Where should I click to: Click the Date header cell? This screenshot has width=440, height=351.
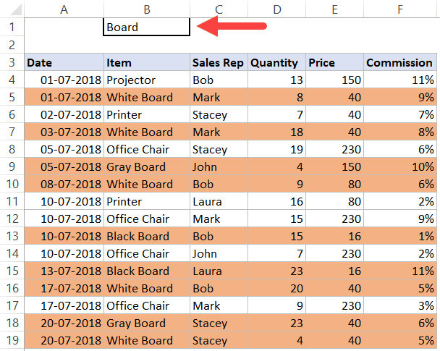click(64, 62)
